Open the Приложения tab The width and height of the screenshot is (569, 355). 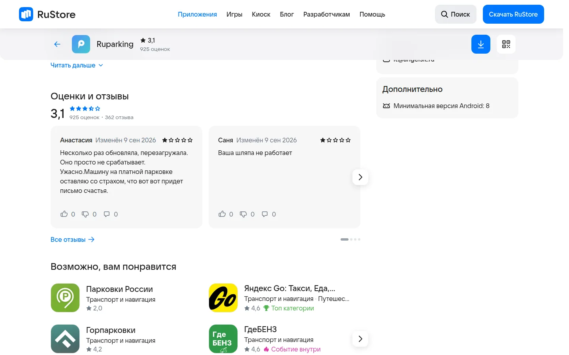point(197,14)
